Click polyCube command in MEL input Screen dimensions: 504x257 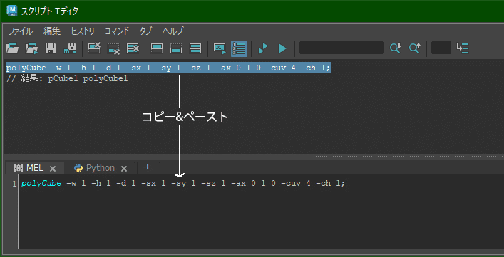coord(41,184)
